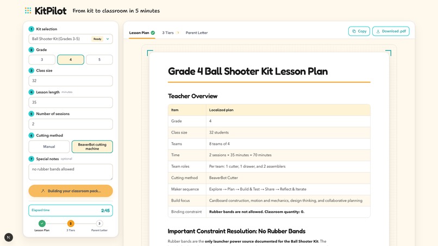Edit the Special notes text area
The width and height of the screenshot is (438, 246).
point(71,172)
